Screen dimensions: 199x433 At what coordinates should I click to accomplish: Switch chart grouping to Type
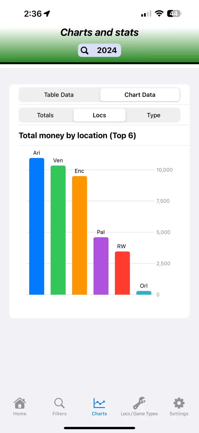pos(153,115)
